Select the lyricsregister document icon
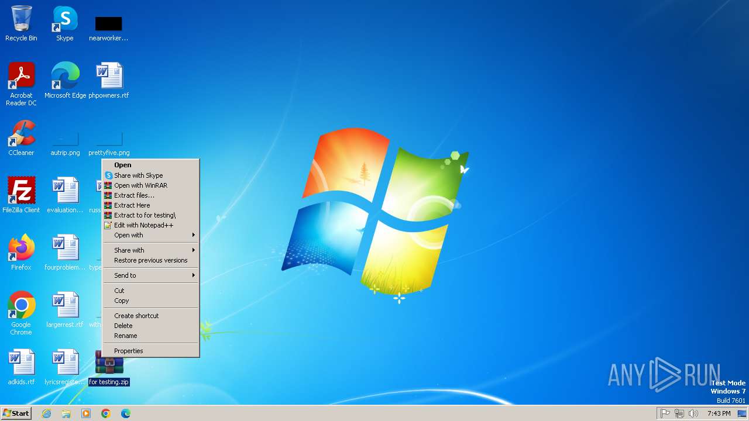The image size is (749, 421). (x=65, y=367)
